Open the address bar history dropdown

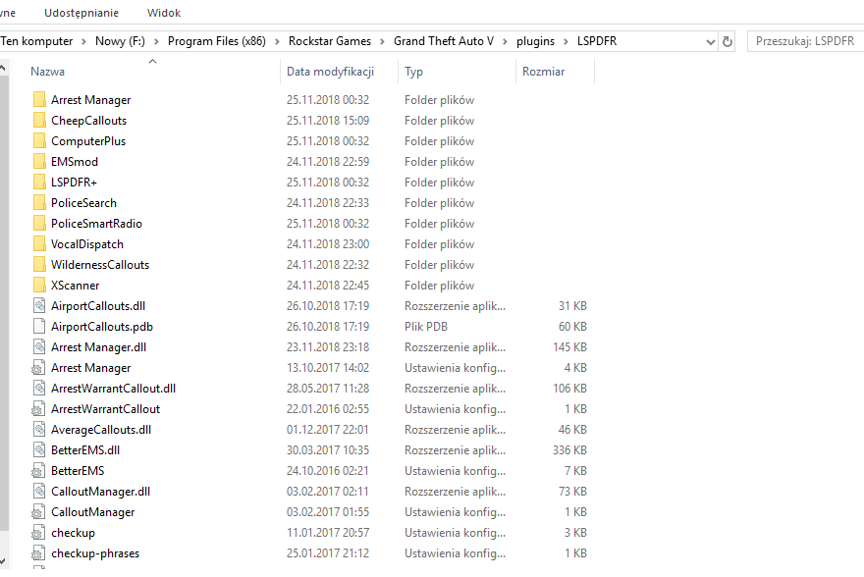click(710, 42)
